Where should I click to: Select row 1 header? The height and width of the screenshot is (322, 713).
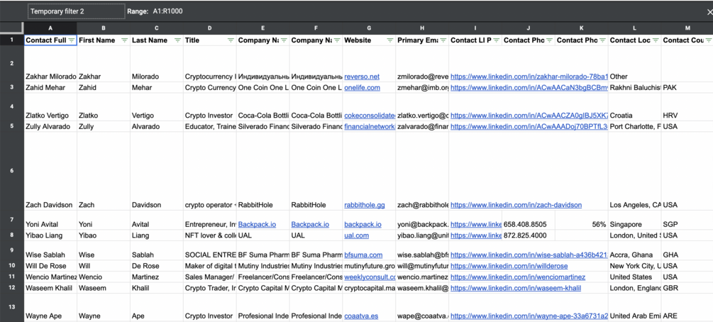click(x=12, y=40)
